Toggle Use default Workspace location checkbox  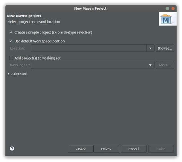pyautogui.click(x=11, y=41)
